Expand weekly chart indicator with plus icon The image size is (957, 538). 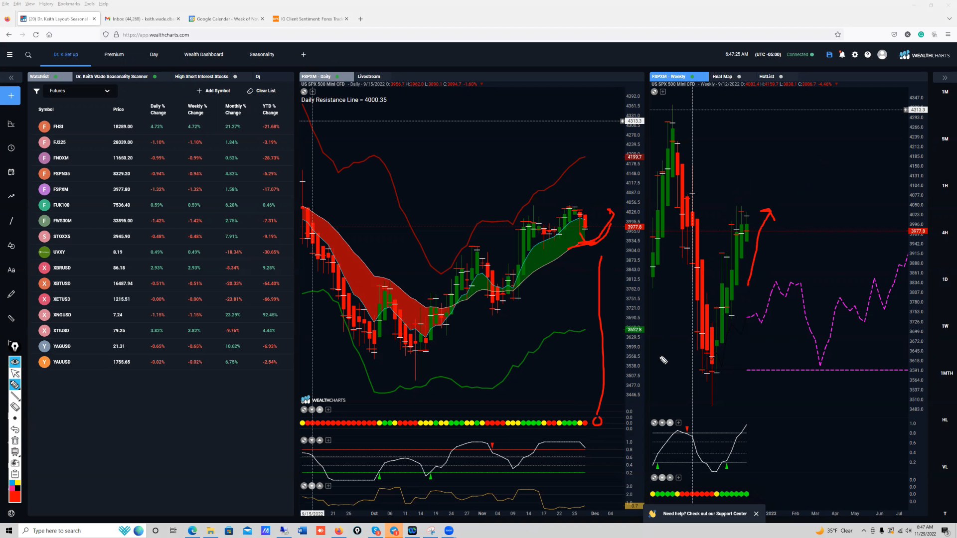(x=663, y=92)
